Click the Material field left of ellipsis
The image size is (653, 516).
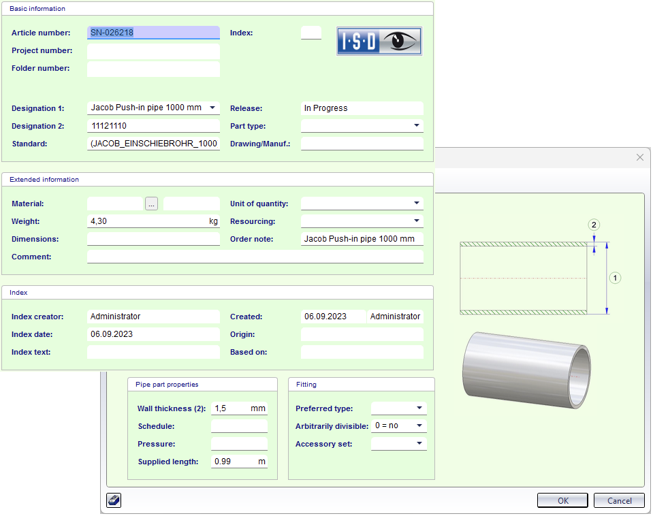[115, 204]
